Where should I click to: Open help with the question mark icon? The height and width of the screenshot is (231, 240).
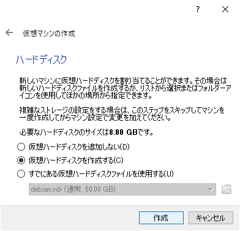[198, 9]
